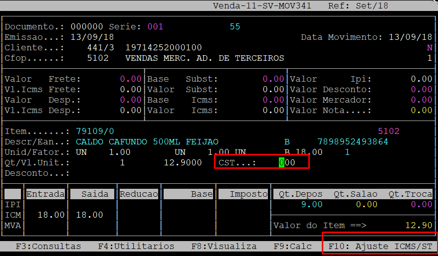The height and width of the screenshot is (256, 438).
Task: Click the Cfop code 5102 field
Action: pyautogui.click(x=98, y=58)
